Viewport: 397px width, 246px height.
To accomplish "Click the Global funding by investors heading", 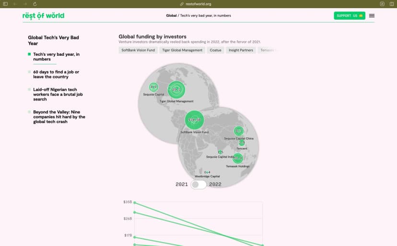I will pos(152,37).
